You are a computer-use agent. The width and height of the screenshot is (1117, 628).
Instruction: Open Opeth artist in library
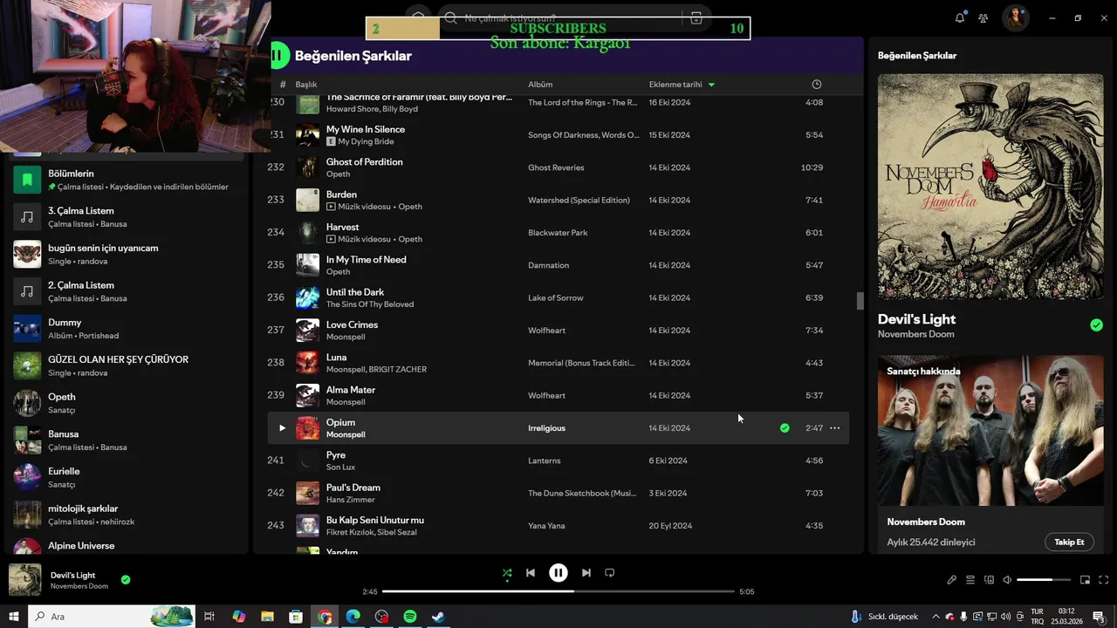click(x=127, y=403)
